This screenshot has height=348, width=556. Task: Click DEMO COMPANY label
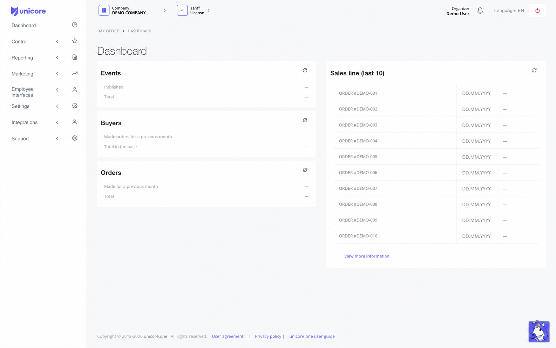tap(129, 13)
